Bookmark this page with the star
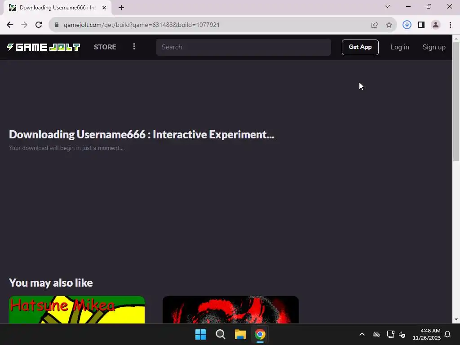The image size is (460, 345). pyautogui.click(x=389, y=25)
